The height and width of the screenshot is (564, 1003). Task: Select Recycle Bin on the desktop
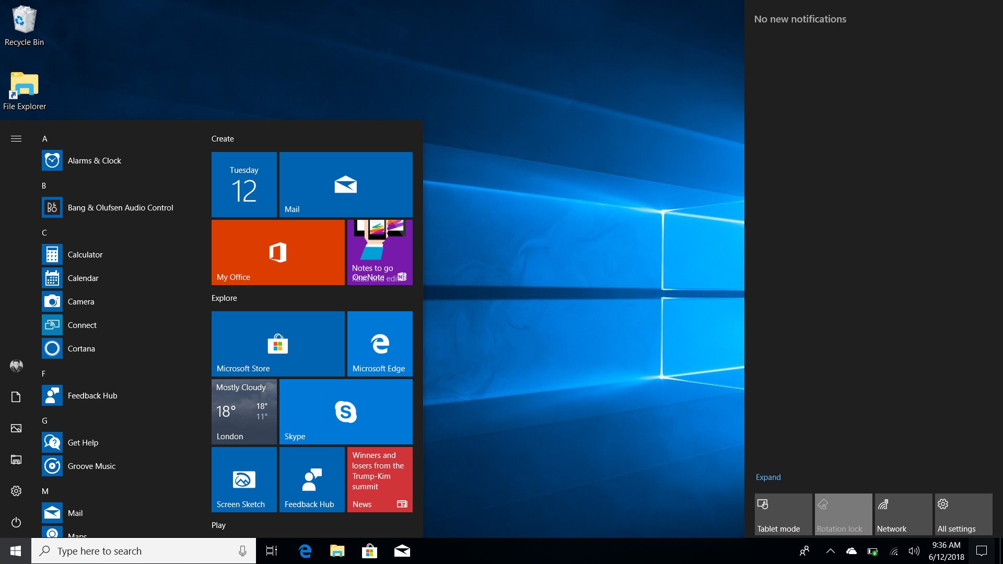coord(24,26)
